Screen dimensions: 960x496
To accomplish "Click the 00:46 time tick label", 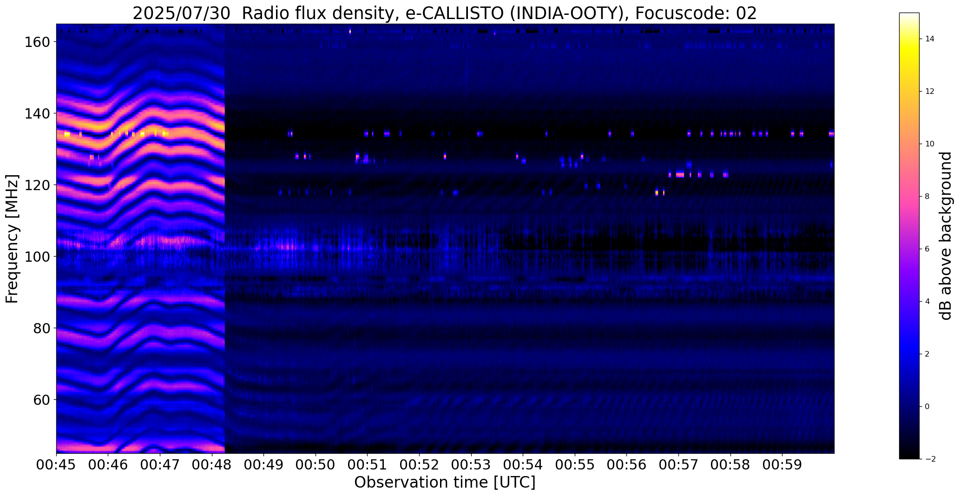I will click(x=108, y=464).
